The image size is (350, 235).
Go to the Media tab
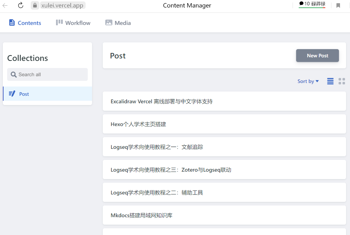pos(118,23)
